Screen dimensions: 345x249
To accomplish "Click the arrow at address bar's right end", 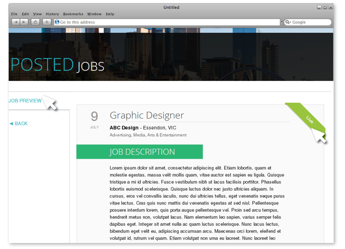I will point(282,22).
